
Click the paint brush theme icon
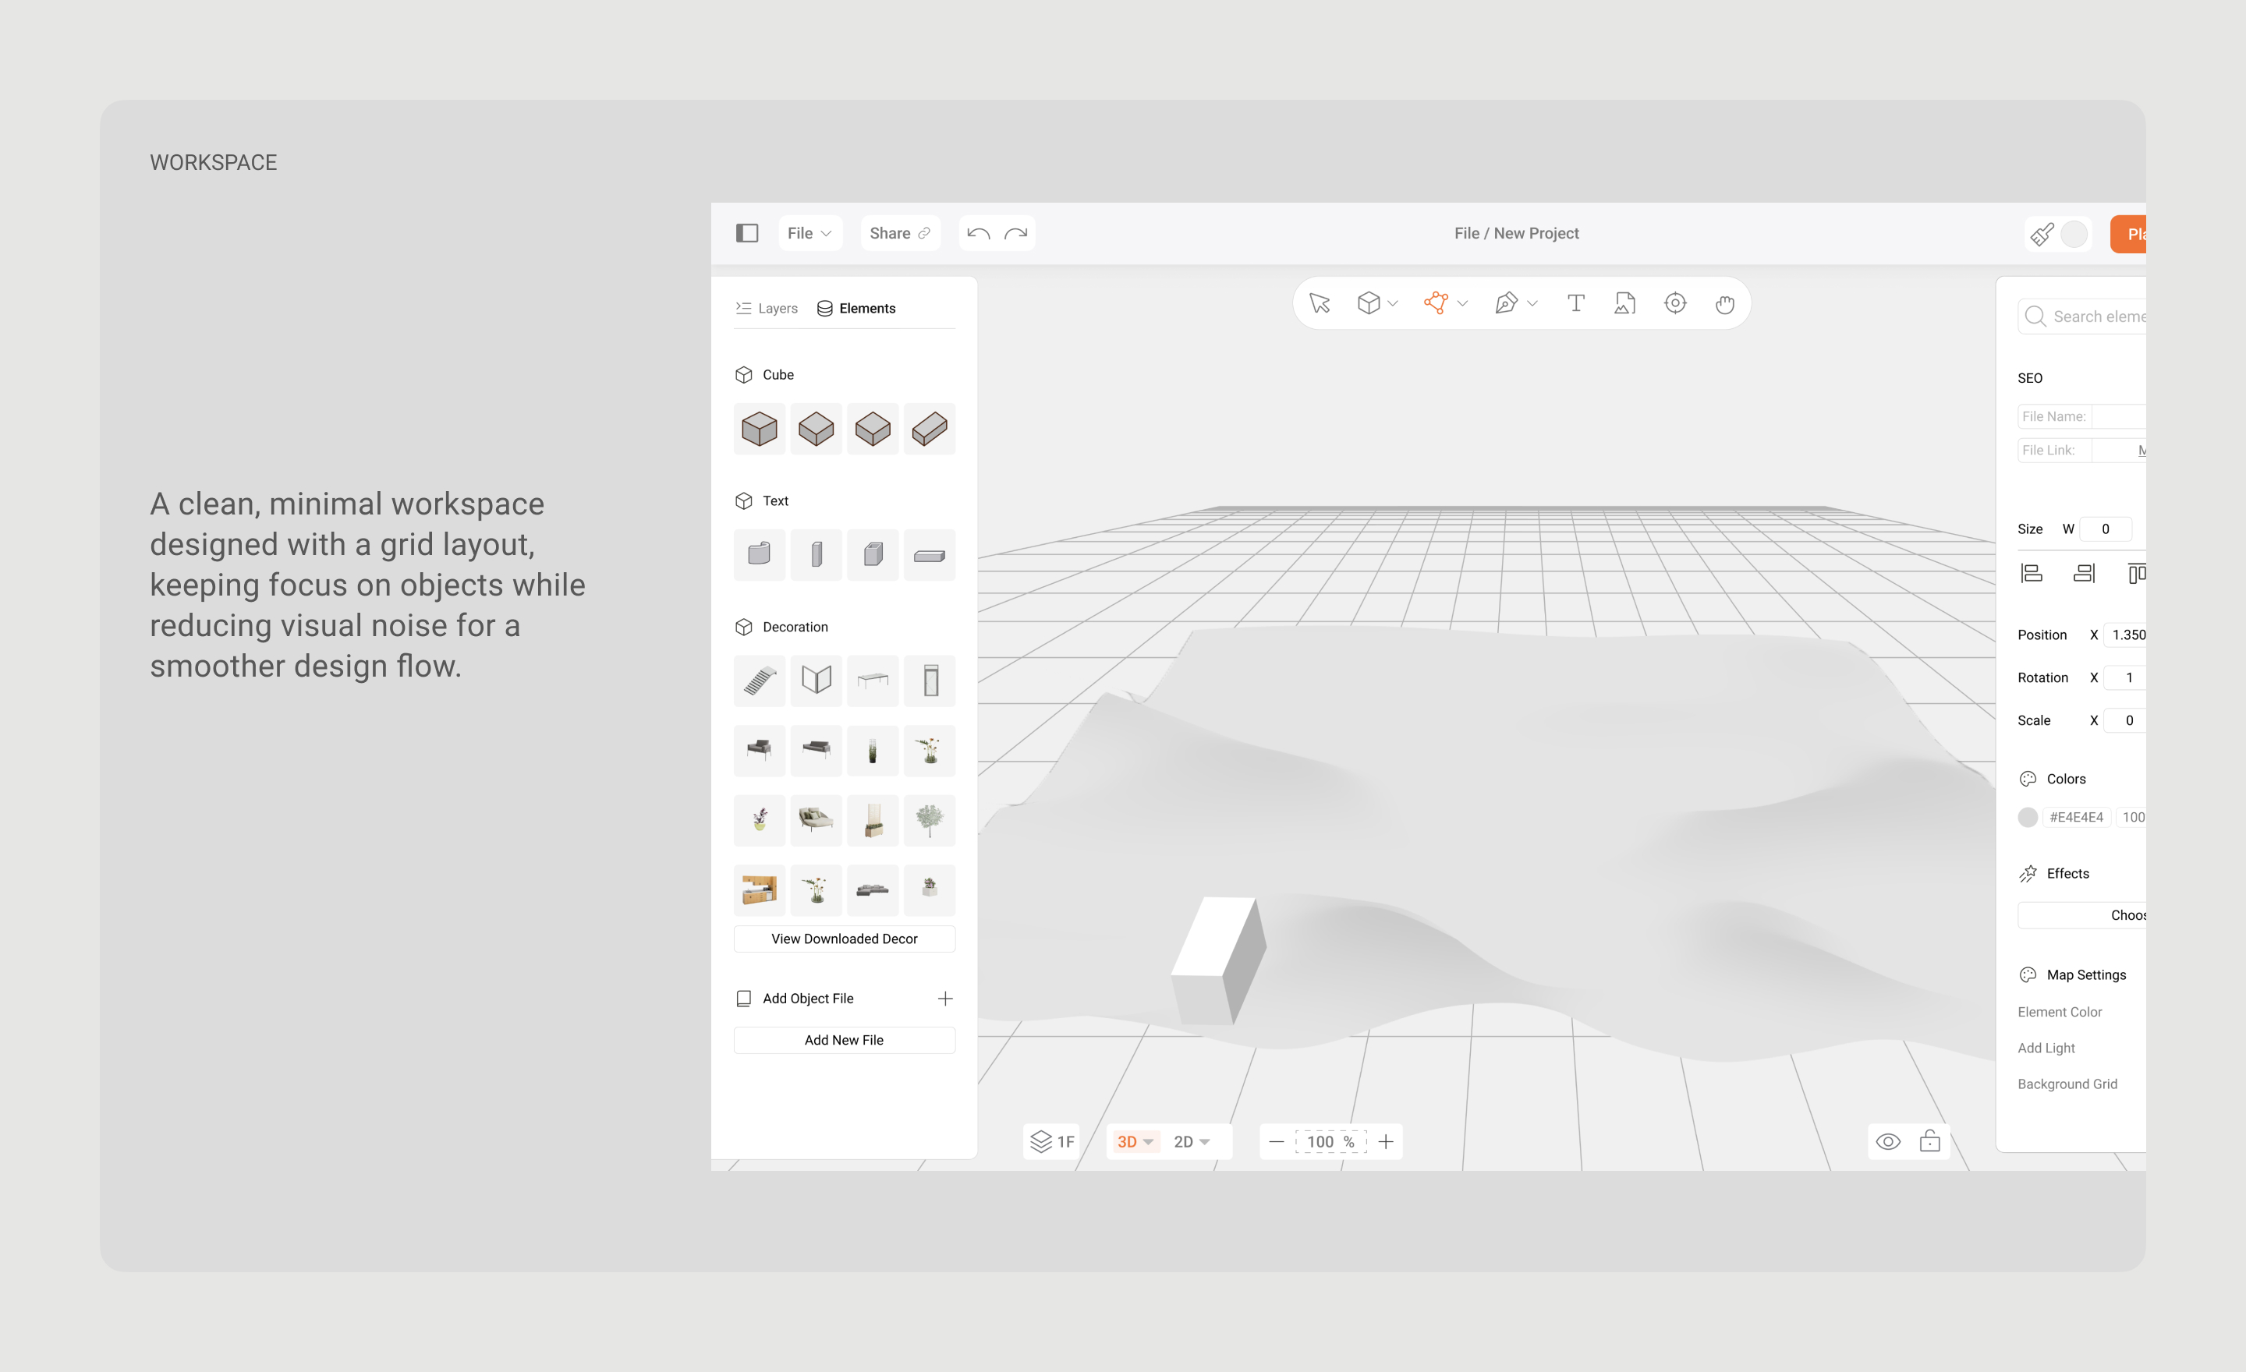[2042, 234]
